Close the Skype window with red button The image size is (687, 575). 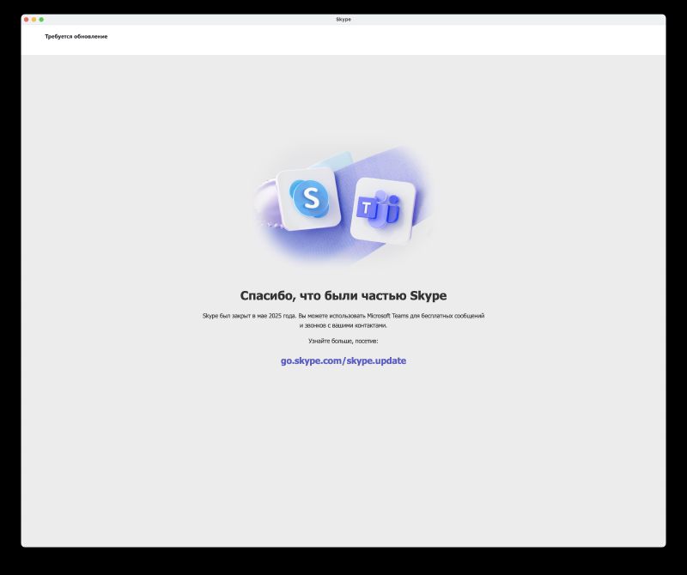pyautogui.click(x=26, y=19)
